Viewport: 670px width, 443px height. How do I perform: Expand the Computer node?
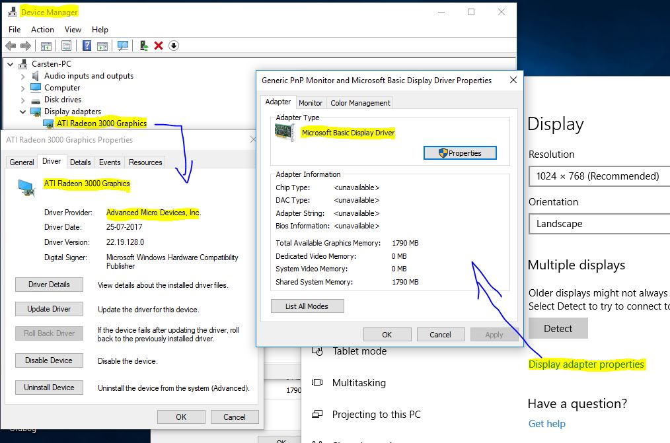[22, 88]
